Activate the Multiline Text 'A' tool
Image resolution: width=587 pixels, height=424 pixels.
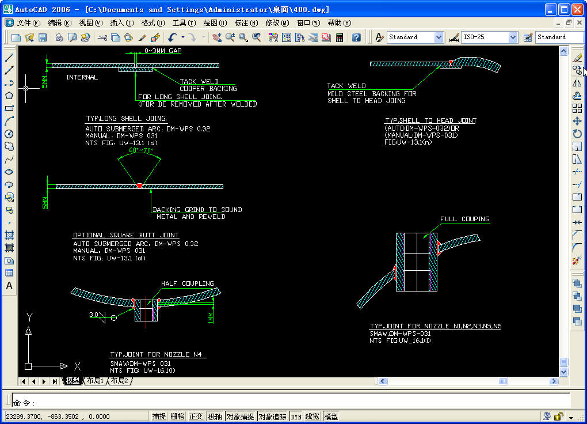coord(9,286)
